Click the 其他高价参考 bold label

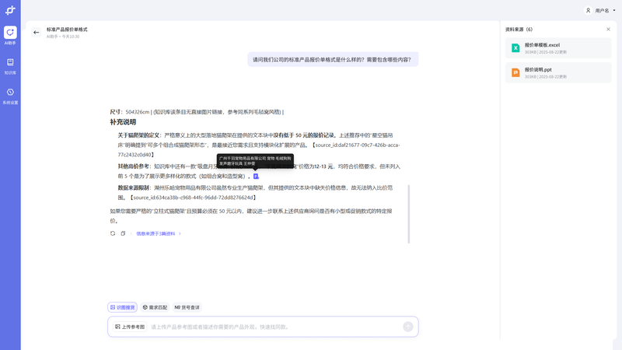pyautogui.click(x=134, y=166)
